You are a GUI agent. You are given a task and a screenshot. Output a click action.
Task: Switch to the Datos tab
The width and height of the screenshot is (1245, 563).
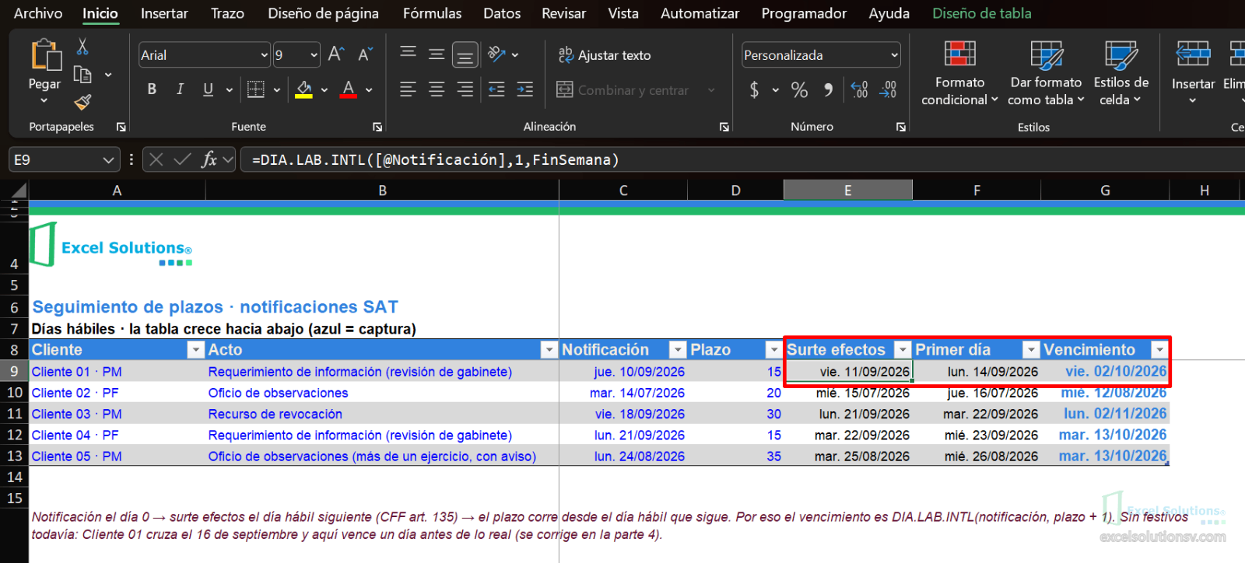pos(502,13)
